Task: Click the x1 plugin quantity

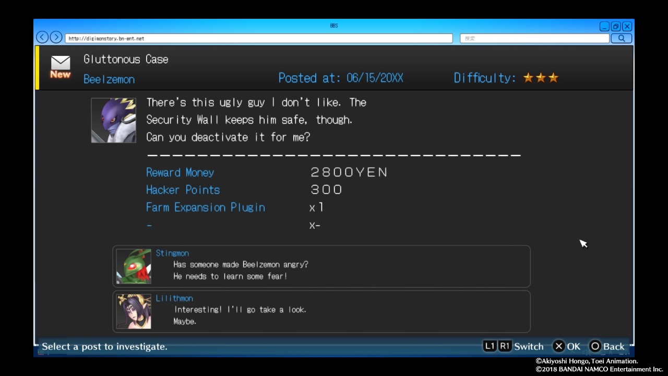Action: click(317, 207)
